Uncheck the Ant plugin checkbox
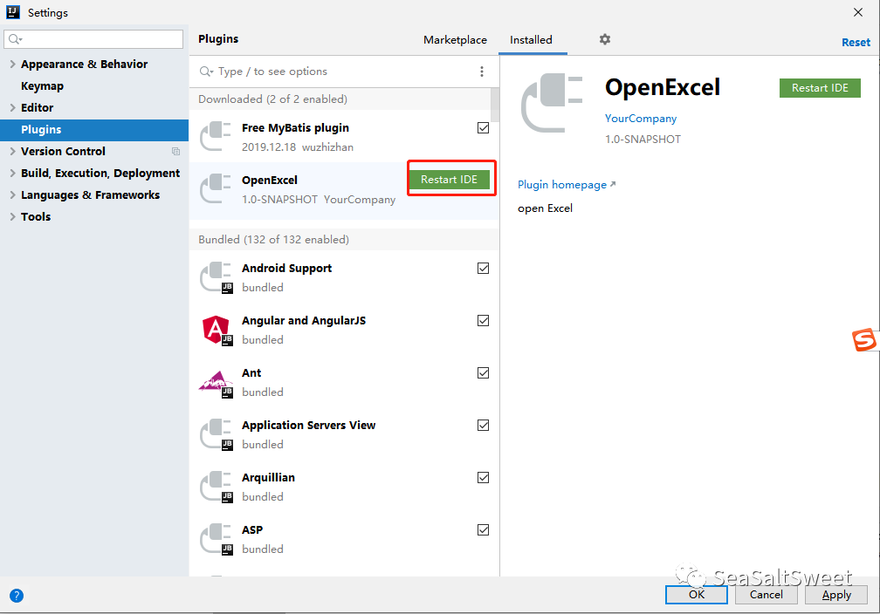 (484, 373)
